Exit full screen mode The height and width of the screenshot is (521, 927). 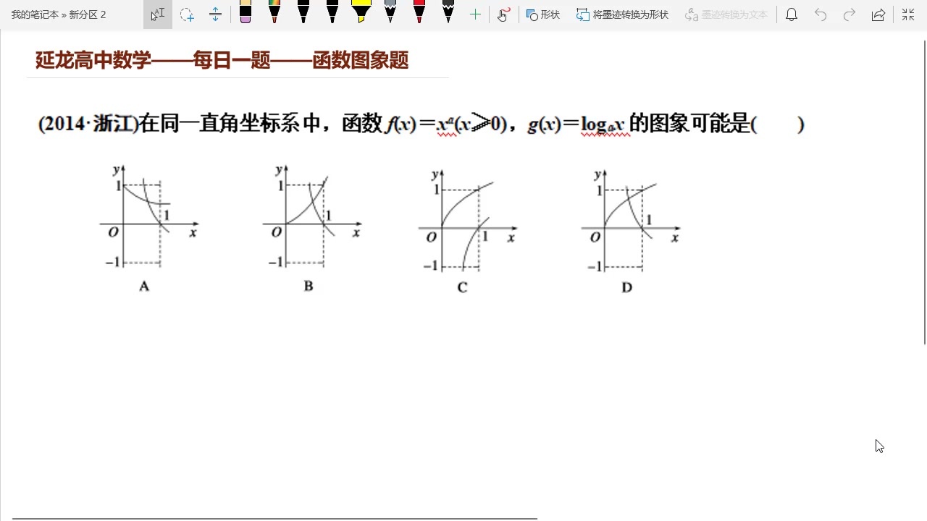click(908, 14)
